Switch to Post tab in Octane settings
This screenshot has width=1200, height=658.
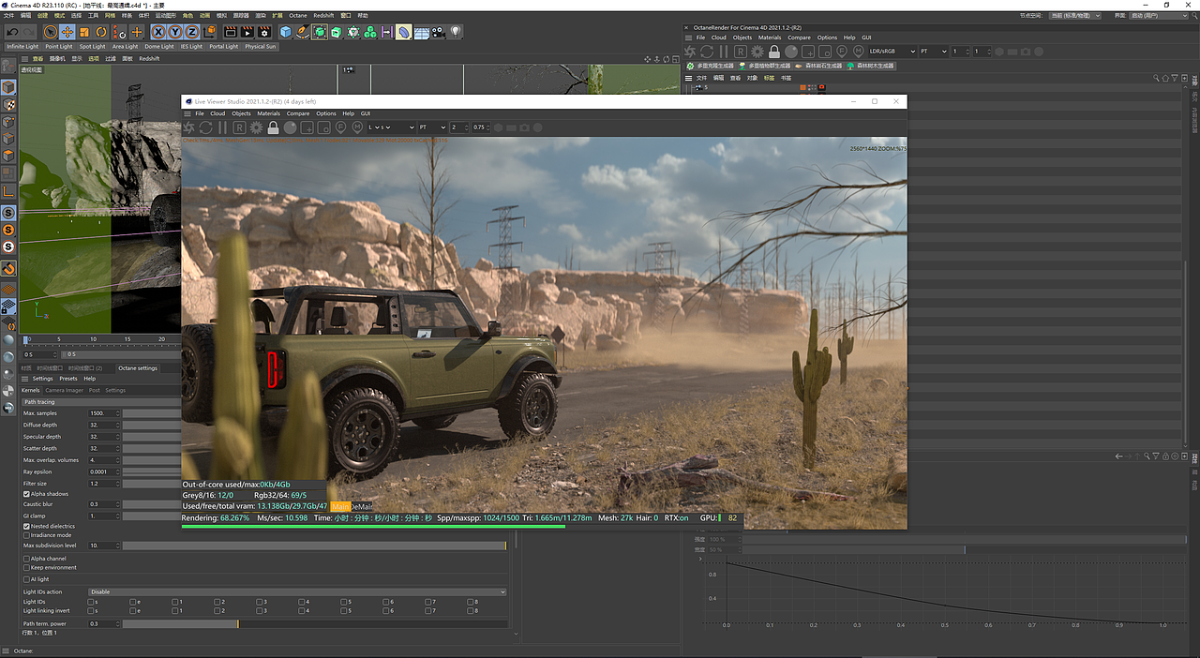(x=95, y=390)
